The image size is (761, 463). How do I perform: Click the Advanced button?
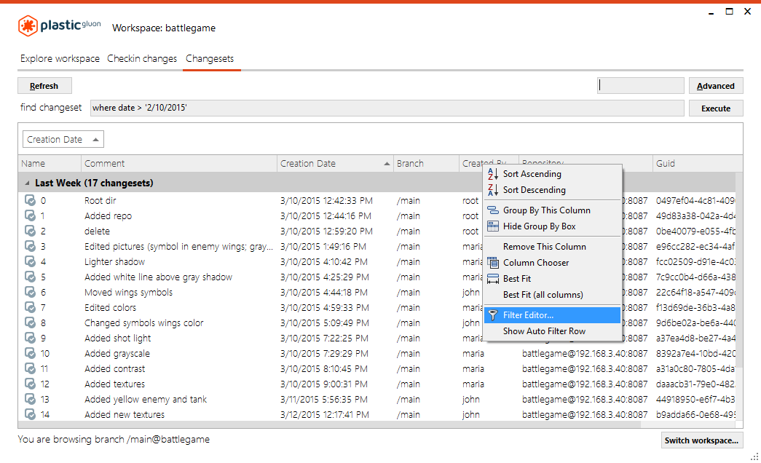(x=715, y=86)
